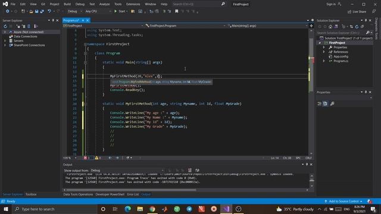Click the Save file toolbar icon
The width and height of the screenshot is (381, 214).
(36, 11)
